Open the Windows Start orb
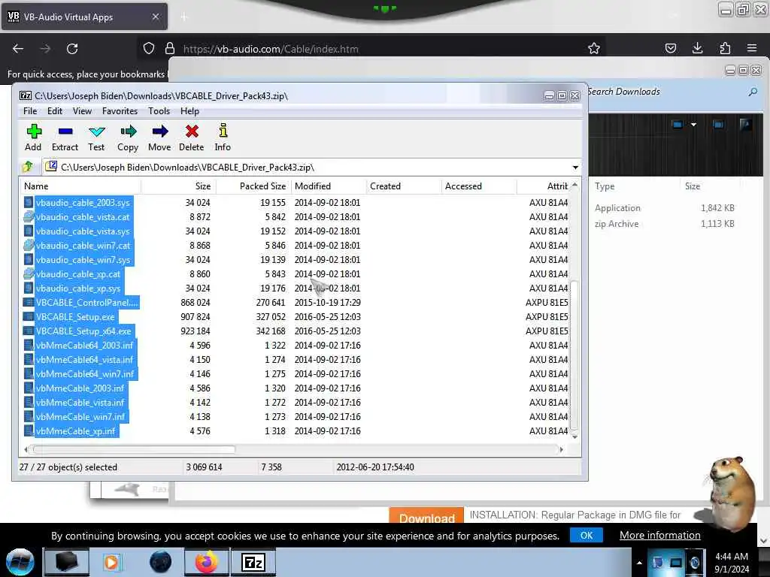The width and height of the screenshot is (770, 577). click(20, 562)
